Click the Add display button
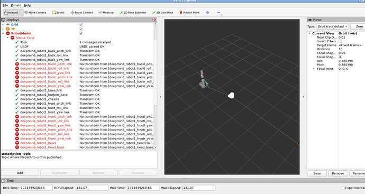 click(x=20, y=173)
